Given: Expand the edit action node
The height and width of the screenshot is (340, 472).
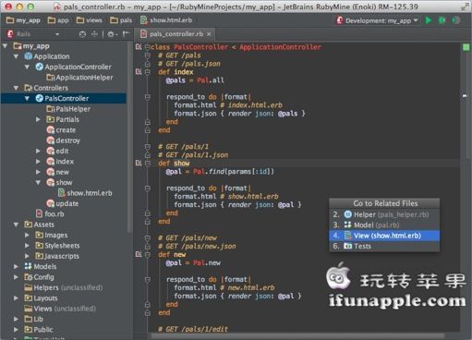Looking at the screenshot, I should pos(38,151).
